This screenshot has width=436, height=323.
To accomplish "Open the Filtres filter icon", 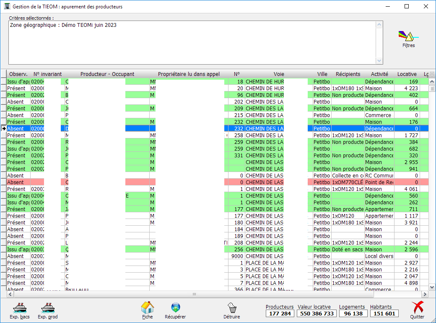I will (x=408, y=36).
